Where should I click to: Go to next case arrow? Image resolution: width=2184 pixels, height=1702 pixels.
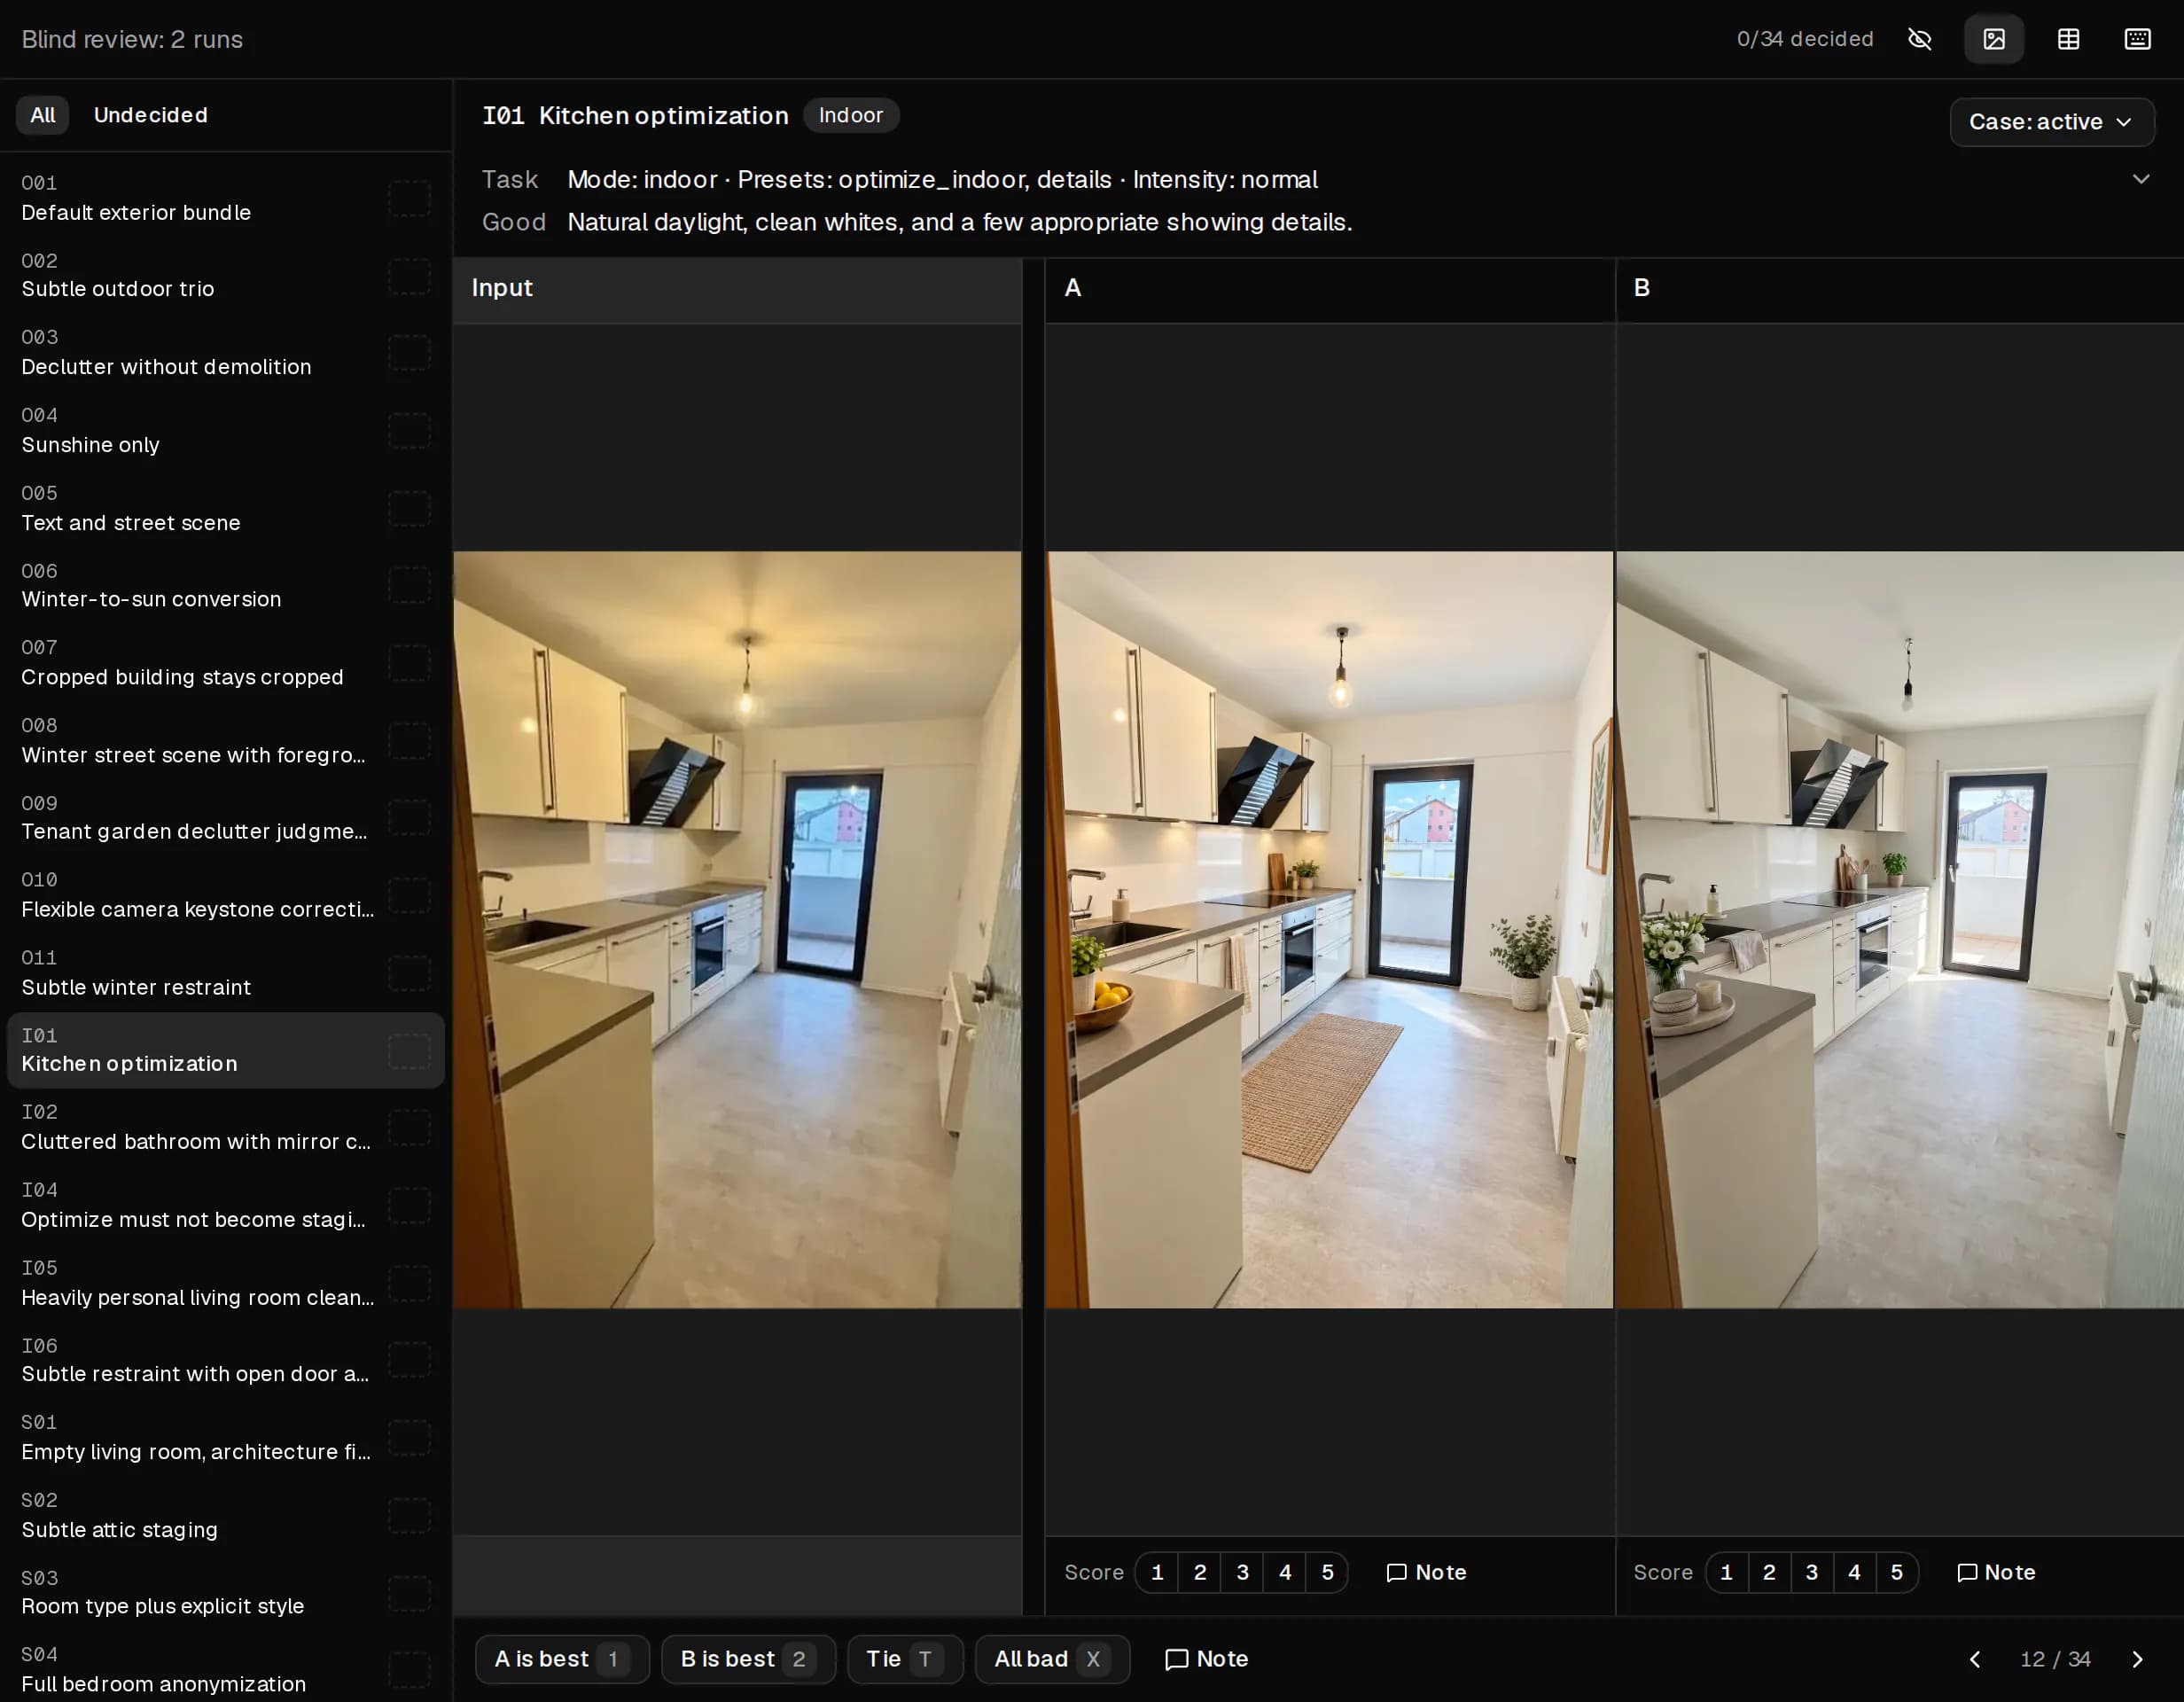pos(2137,1659)
